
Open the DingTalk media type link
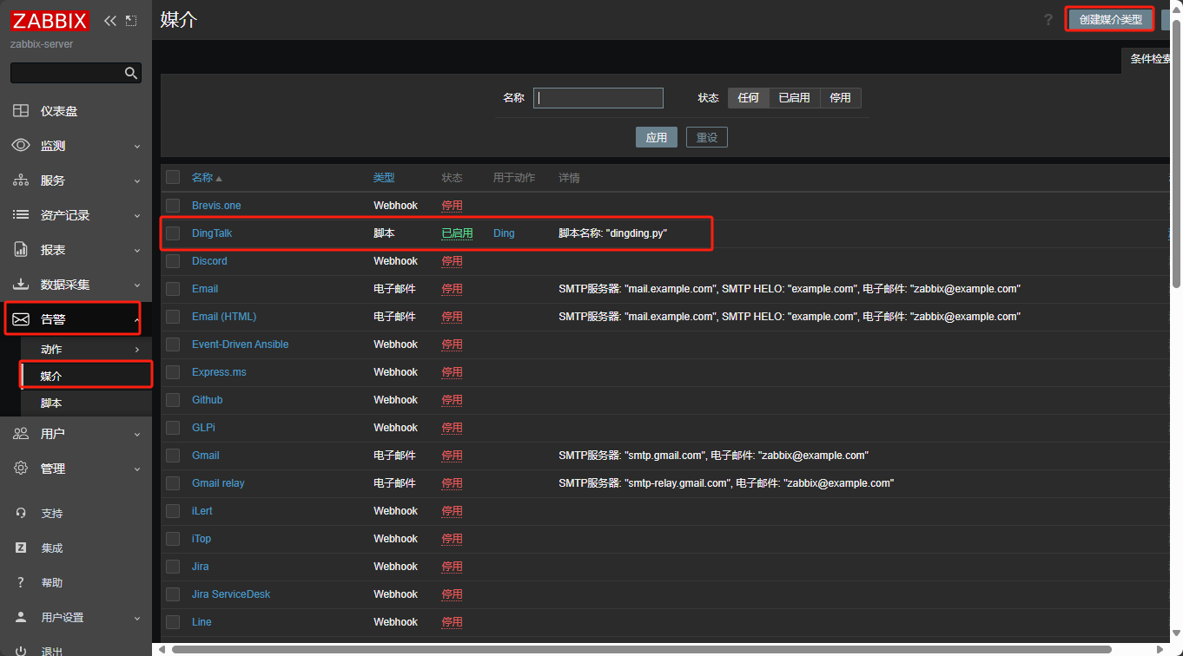(x=212, y=233)
